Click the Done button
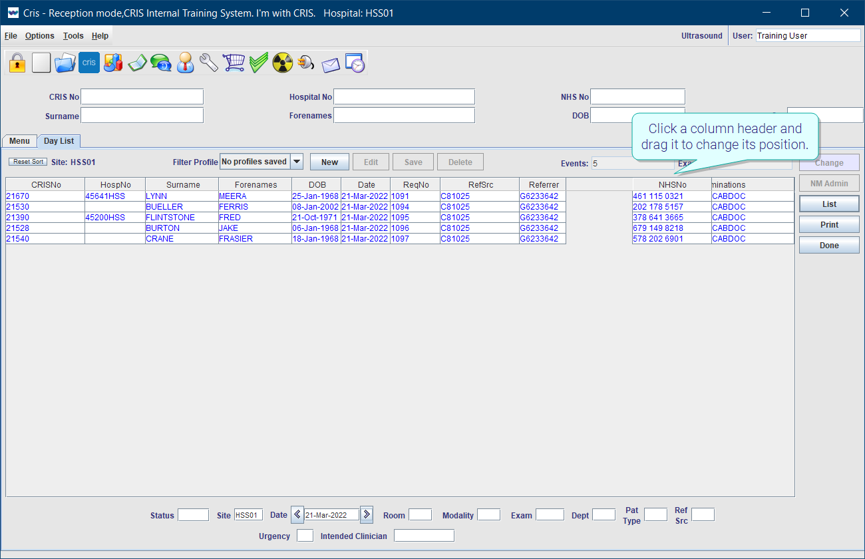Screen dimensions: 865x559 coord(829,246)
